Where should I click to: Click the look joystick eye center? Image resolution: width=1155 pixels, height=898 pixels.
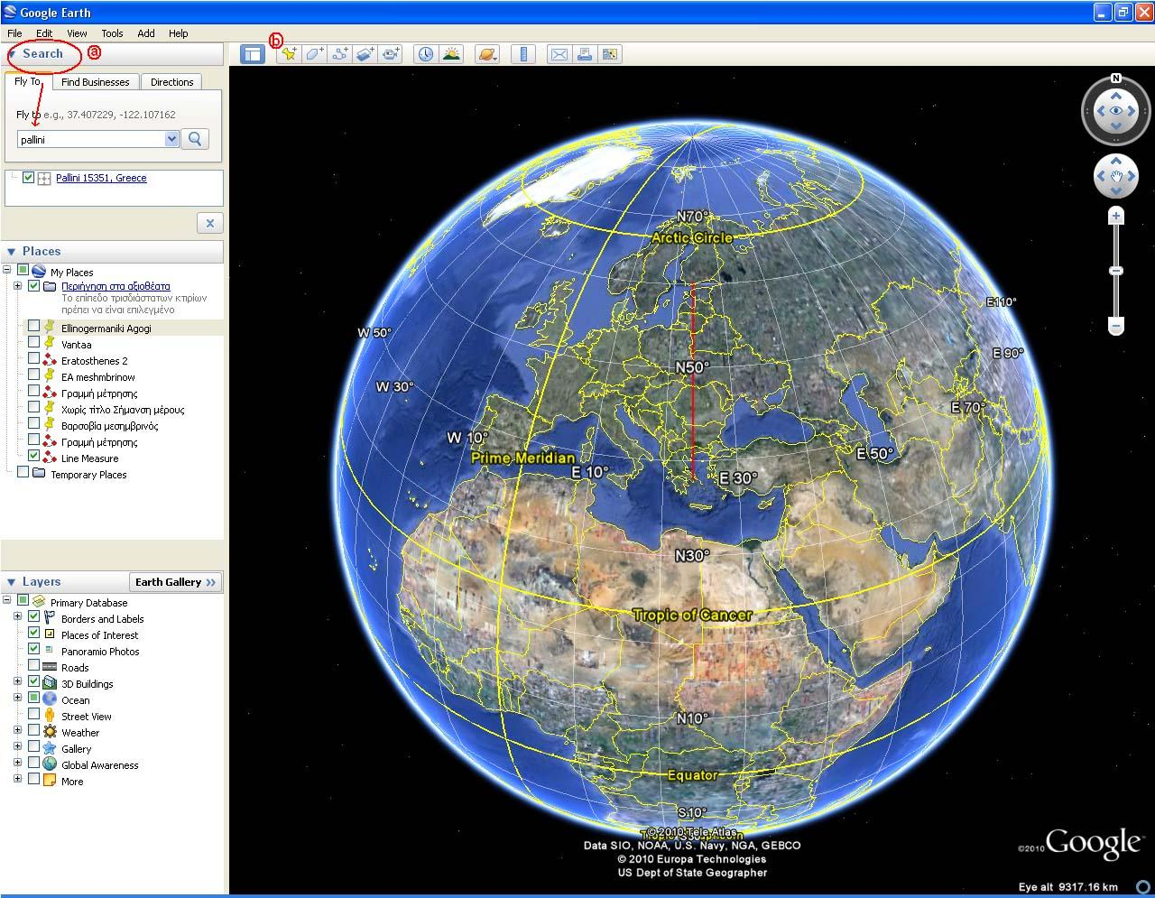pos(1116,111)
